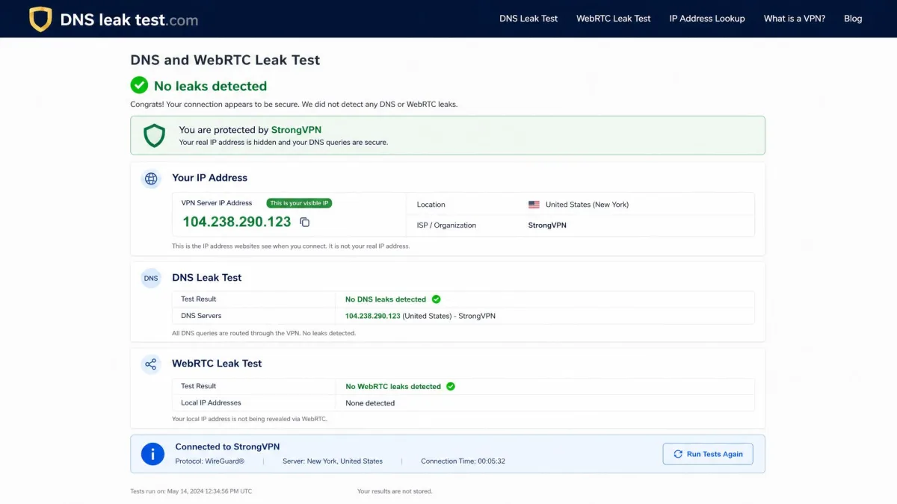Click the 'No WebRTC leaks detected' result text
Viewport: 897px width, 504px height.
click(x=393, y=387)
